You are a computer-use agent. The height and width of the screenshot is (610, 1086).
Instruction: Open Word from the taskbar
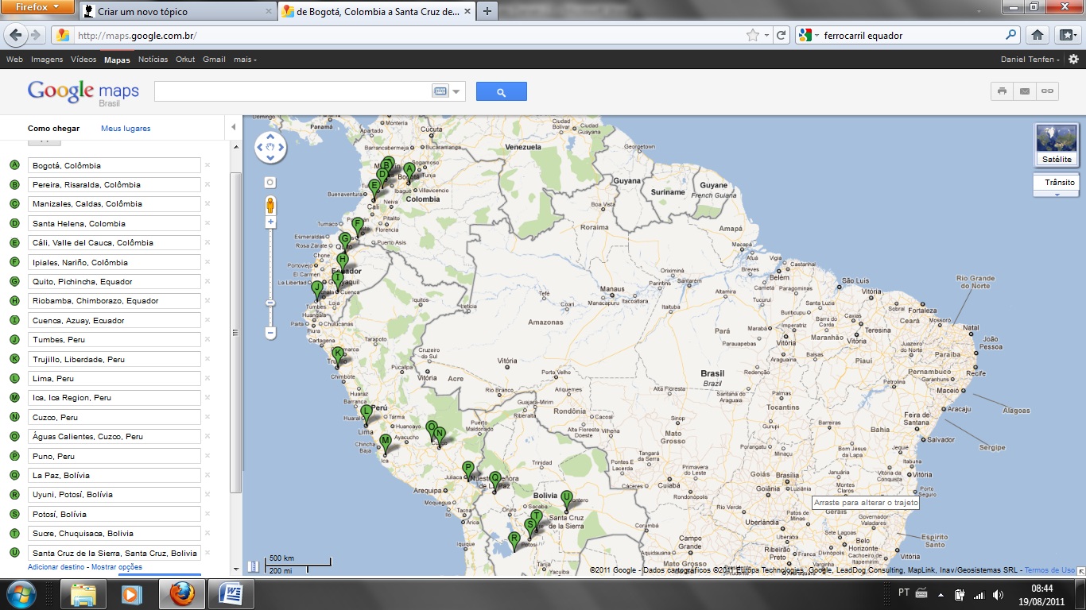[231, 594]
